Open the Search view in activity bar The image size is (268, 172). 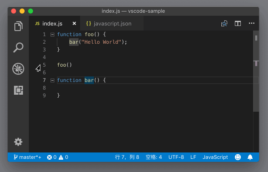[18, 47]
